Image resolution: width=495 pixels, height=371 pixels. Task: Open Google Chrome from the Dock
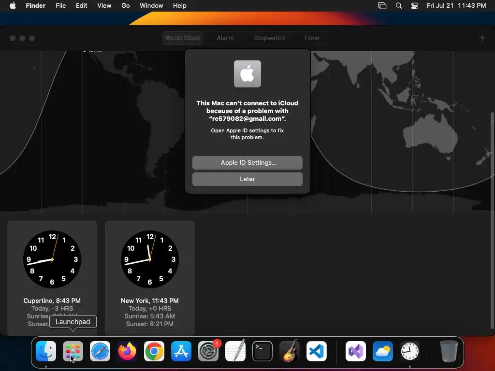click(x=154, y=351)
